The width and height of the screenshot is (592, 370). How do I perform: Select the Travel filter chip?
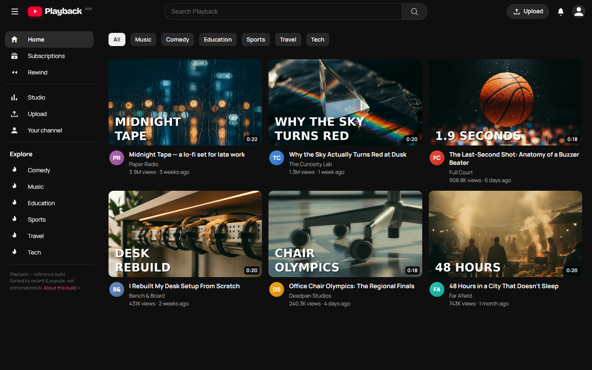pos(288,39)
